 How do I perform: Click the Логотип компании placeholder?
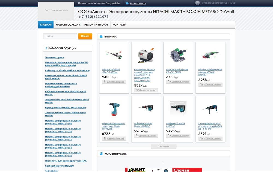pos(56,11)
